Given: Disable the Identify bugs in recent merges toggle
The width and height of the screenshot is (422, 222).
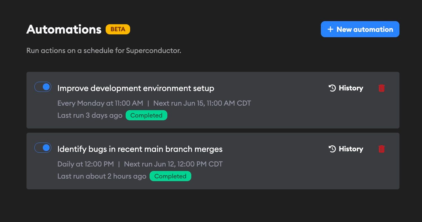Looking at the screenshot, I should [43, 148].
